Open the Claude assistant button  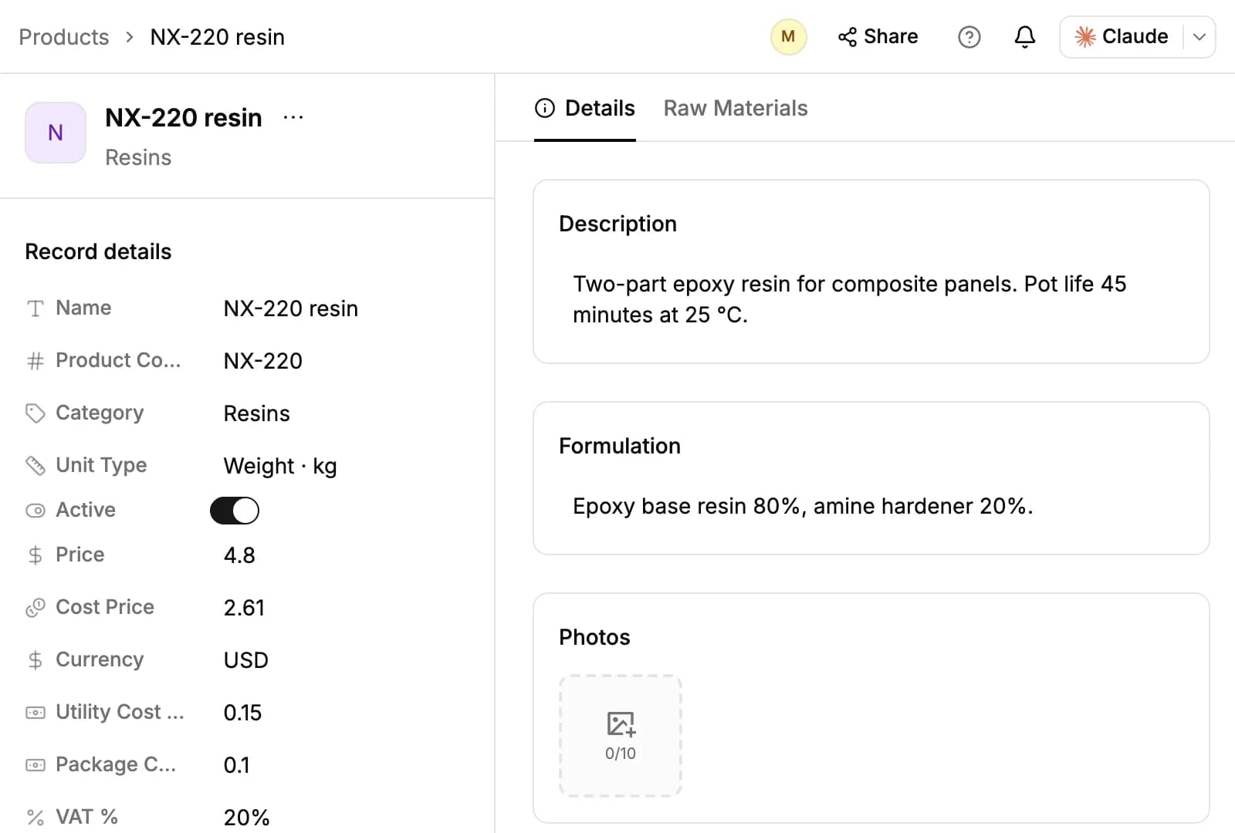tap(1122, 37)
